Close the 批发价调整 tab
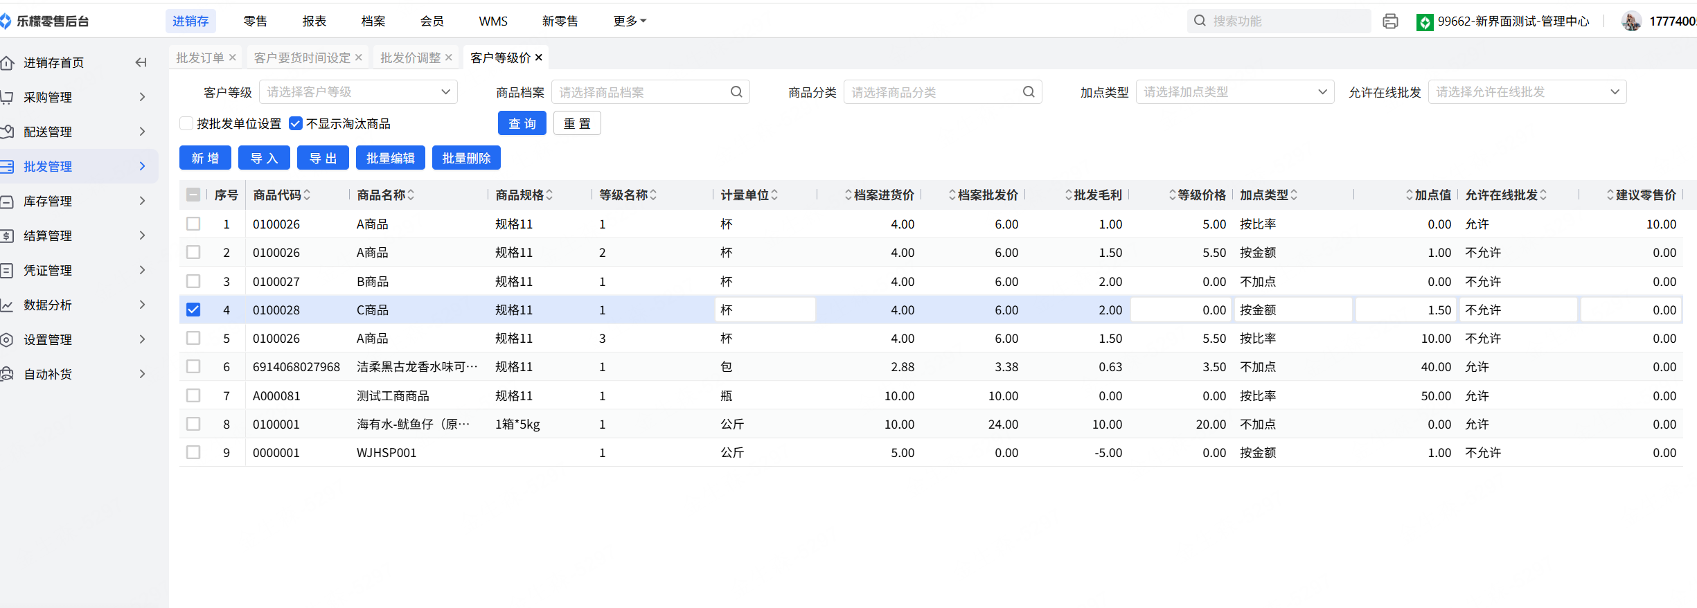This screenshot has width=1697, height=608. point(449,57)
